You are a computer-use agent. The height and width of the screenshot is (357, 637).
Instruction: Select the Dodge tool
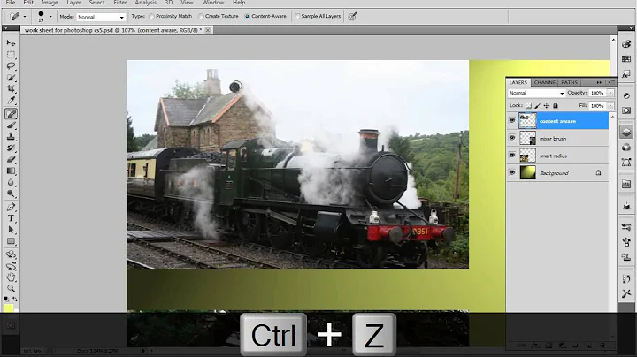[x=11, y=194]
